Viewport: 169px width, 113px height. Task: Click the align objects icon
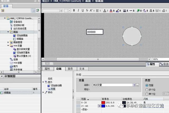point(151,11)
